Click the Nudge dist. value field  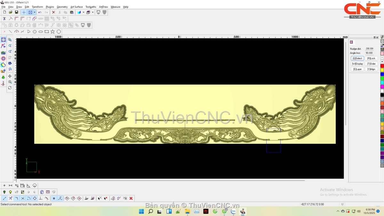[369, 49]
